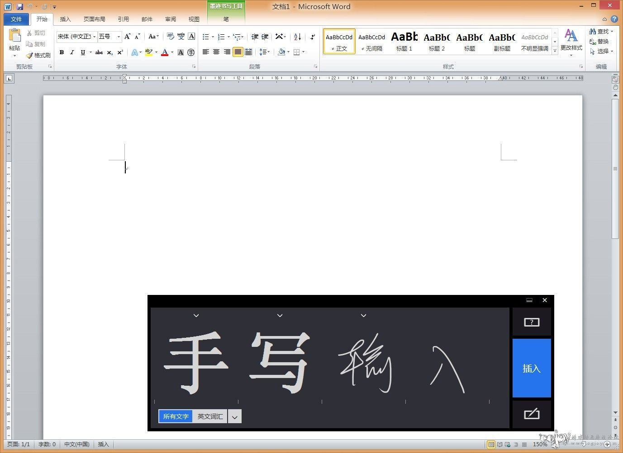Open the 页面布局 ribbon tab
This screenshot has width=623, height=453.
coord(95,19)
